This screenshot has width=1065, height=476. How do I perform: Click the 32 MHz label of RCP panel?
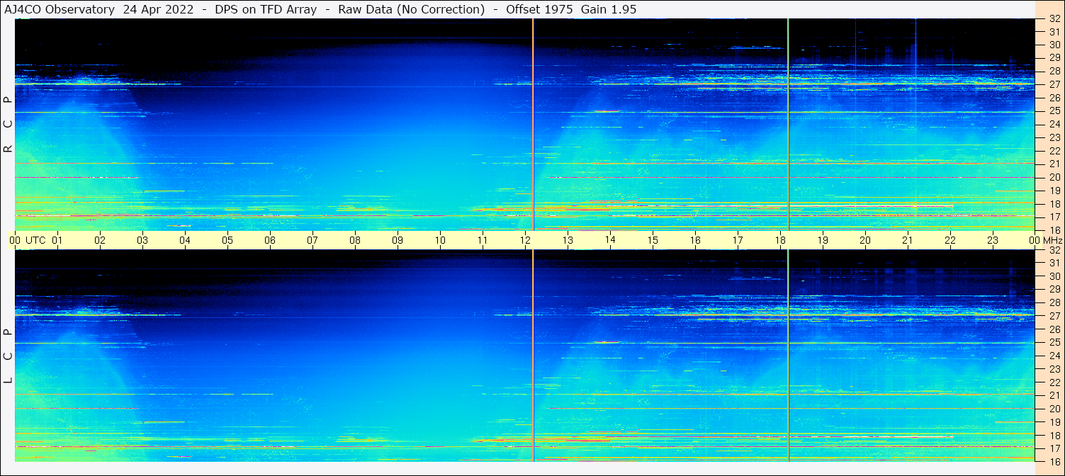(x=1054, y=19)
